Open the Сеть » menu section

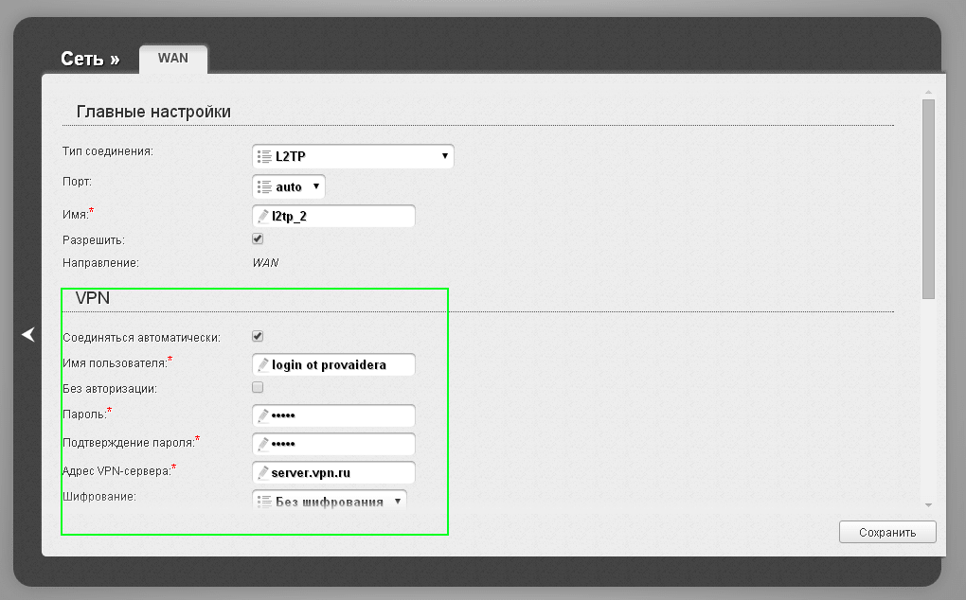click(x=90, y=59)
